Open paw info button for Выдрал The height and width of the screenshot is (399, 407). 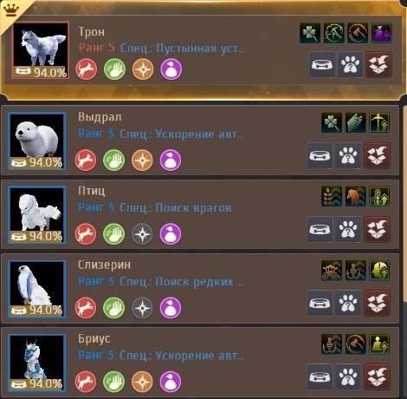(x=347, y=155)
